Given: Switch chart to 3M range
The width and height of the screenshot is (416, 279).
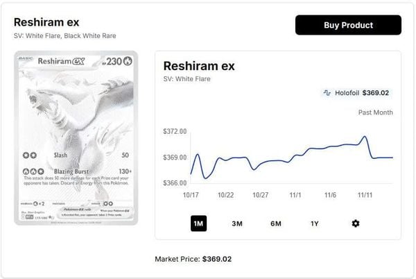Looking at the screenshot, I should pos(237,223).
